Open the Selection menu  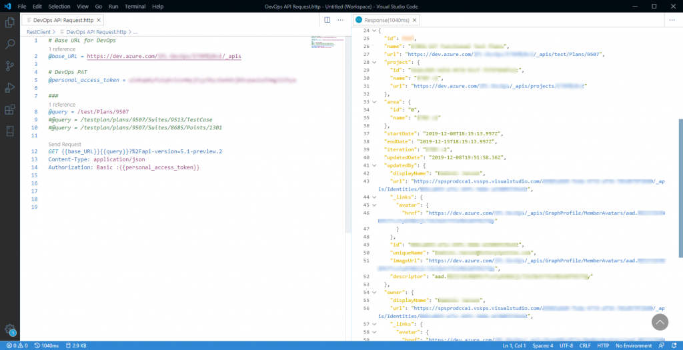click(x=59, y=7)
